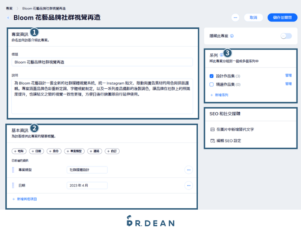
Task: Go to 專案 in the breadcrumb
Action: pyautogui.click(x=9, y=8)
